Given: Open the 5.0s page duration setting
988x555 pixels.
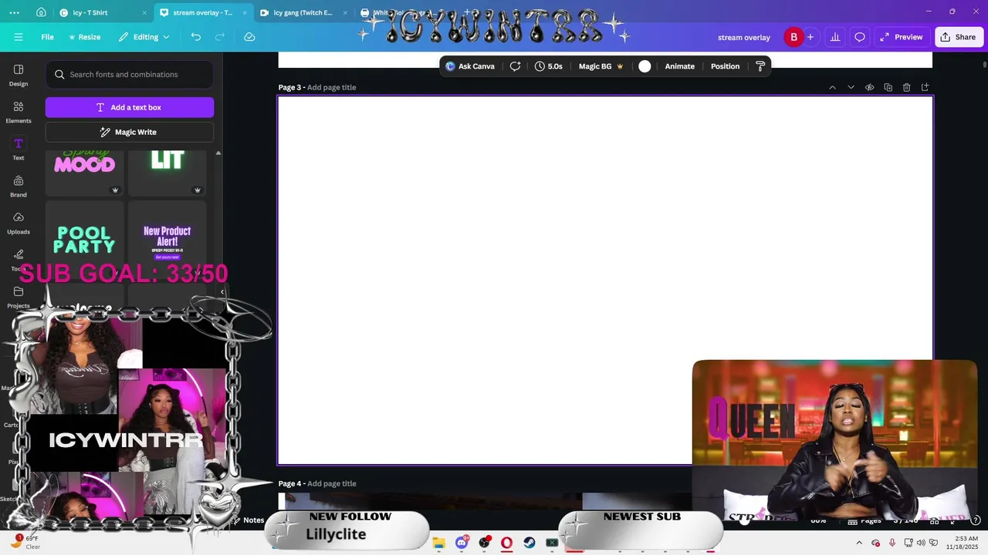Looking at the screenshot, I should pos(549,66).
